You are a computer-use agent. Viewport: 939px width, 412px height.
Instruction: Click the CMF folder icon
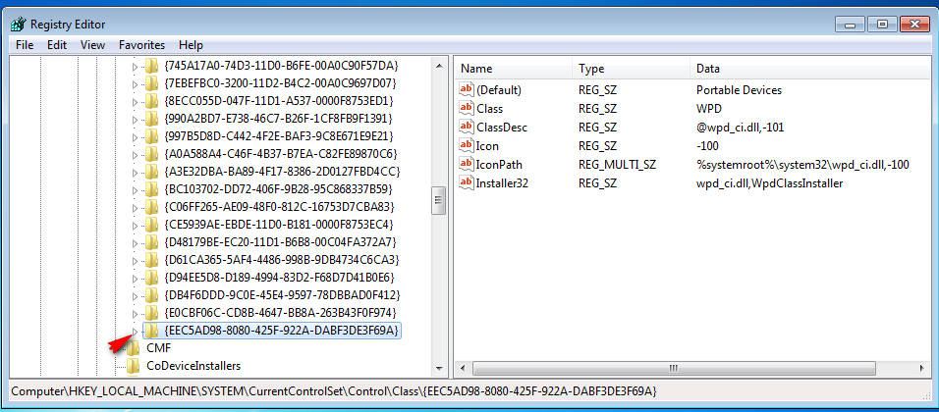point(135,348)
